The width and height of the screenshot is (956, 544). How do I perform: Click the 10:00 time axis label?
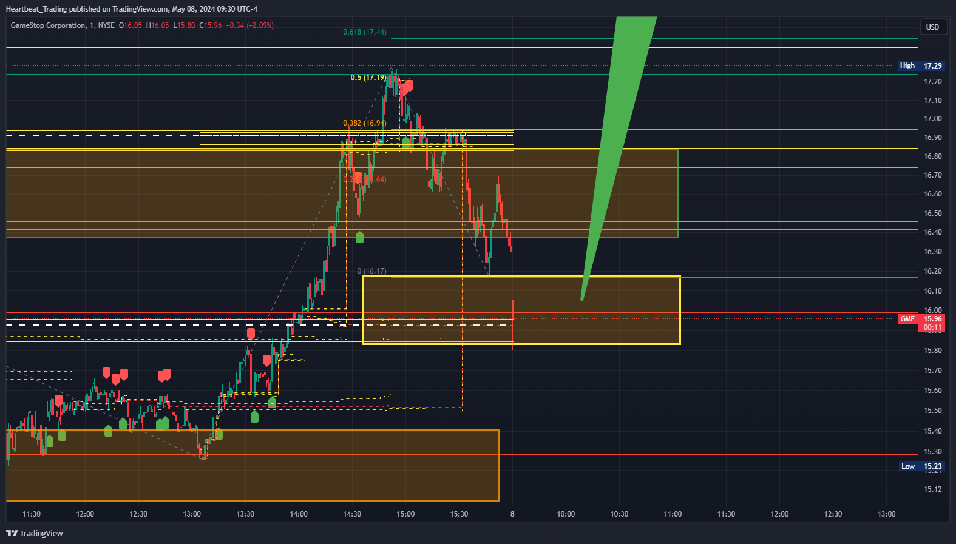pos(566,514)
